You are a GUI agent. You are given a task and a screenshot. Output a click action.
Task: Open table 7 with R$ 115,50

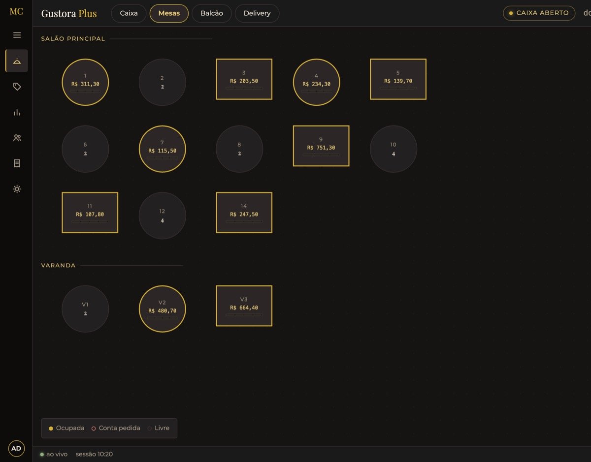coord(162,149)
